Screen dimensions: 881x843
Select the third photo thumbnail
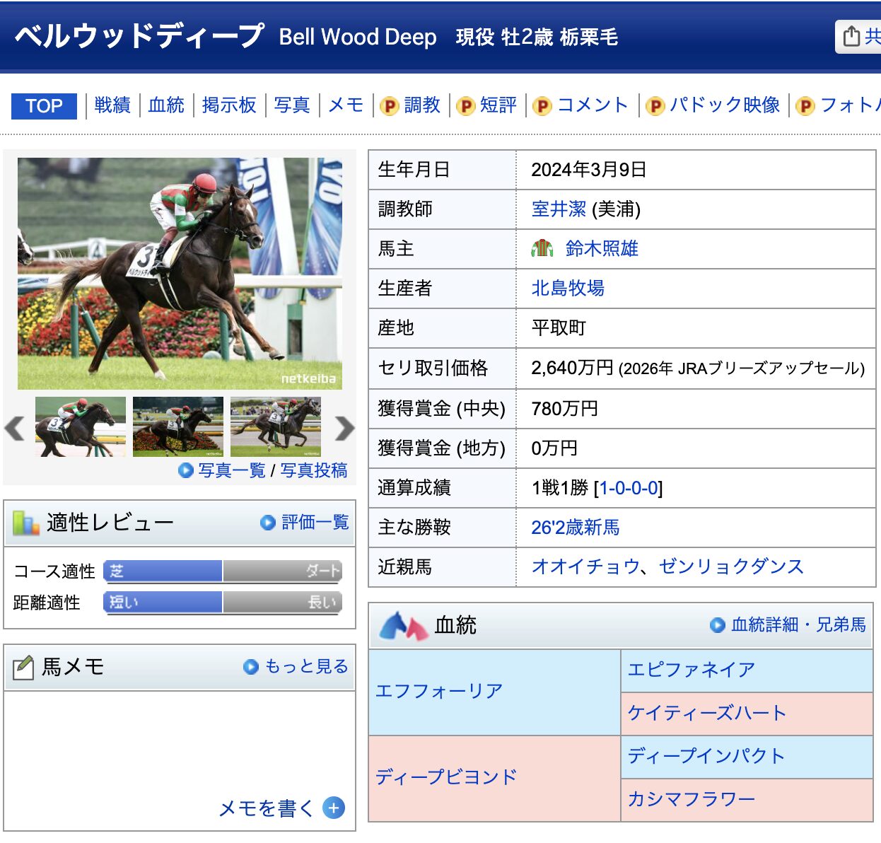[x=276, y=426]
